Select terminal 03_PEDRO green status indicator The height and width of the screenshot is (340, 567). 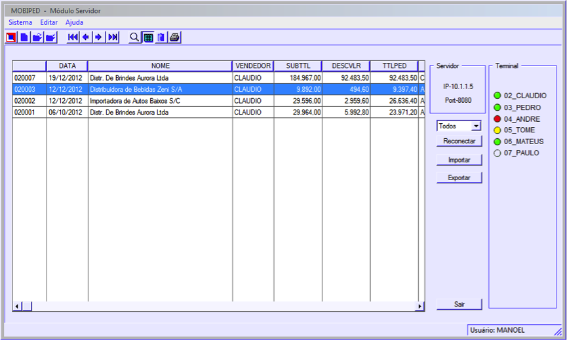click(498, 107)
